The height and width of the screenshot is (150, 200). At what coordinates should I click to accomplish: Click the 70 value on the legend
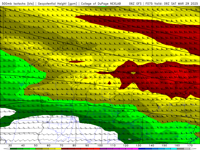point(61,145)
